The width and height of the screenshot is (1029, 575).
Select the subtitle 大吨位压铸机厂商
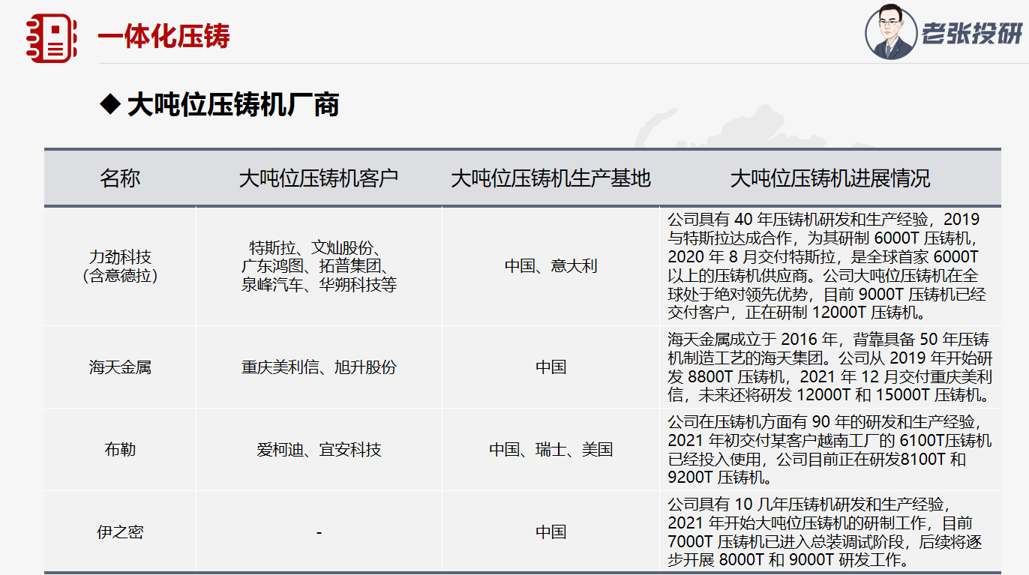[233, 104]
